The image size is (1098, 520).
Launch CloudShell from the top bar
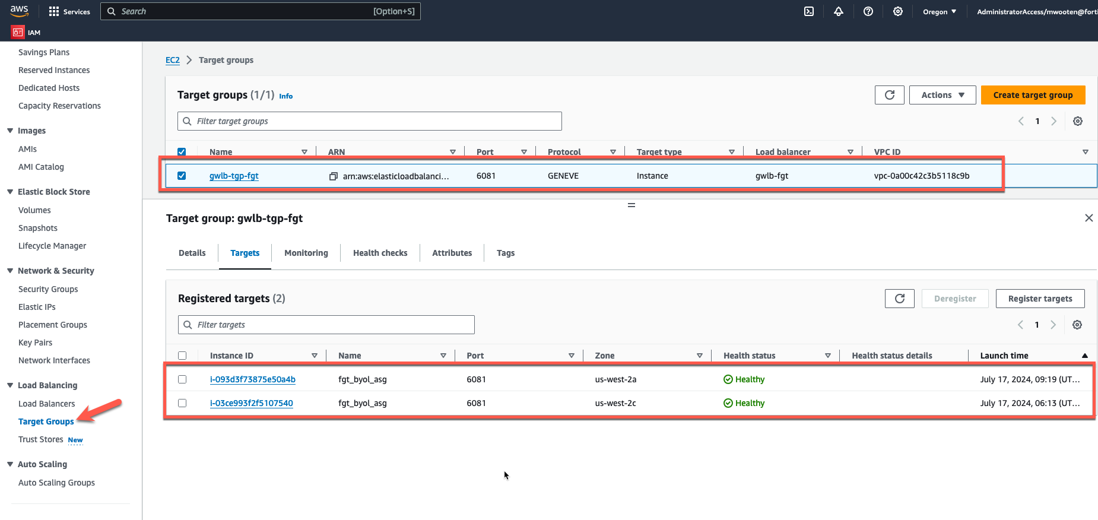tap(809, 11)
